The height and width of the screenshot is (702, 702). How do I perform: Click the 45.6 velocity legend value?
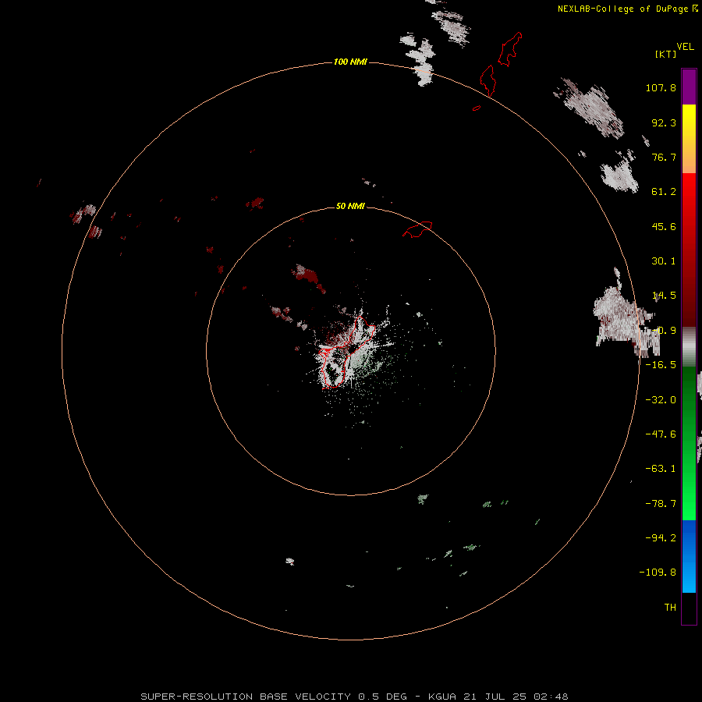coord(664,226)
